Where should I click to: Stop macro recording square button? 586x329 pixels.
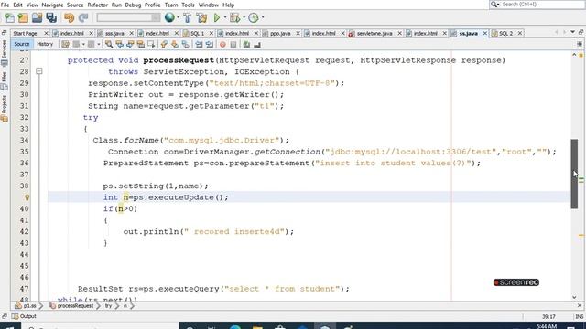[233, 45]
